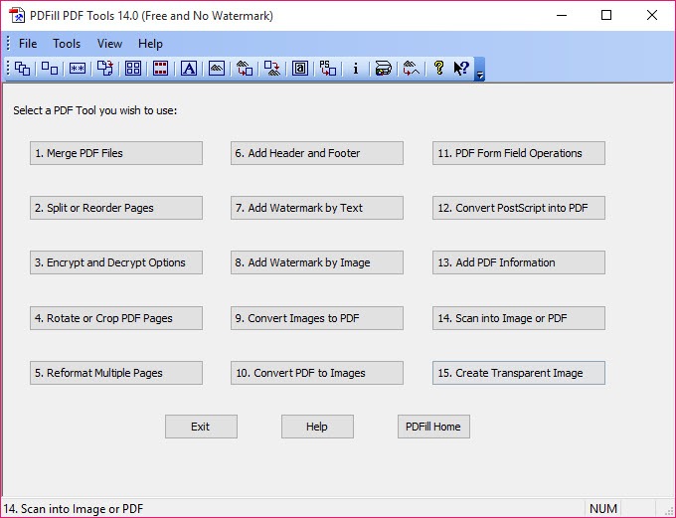Open the File menu

point(28,44)
